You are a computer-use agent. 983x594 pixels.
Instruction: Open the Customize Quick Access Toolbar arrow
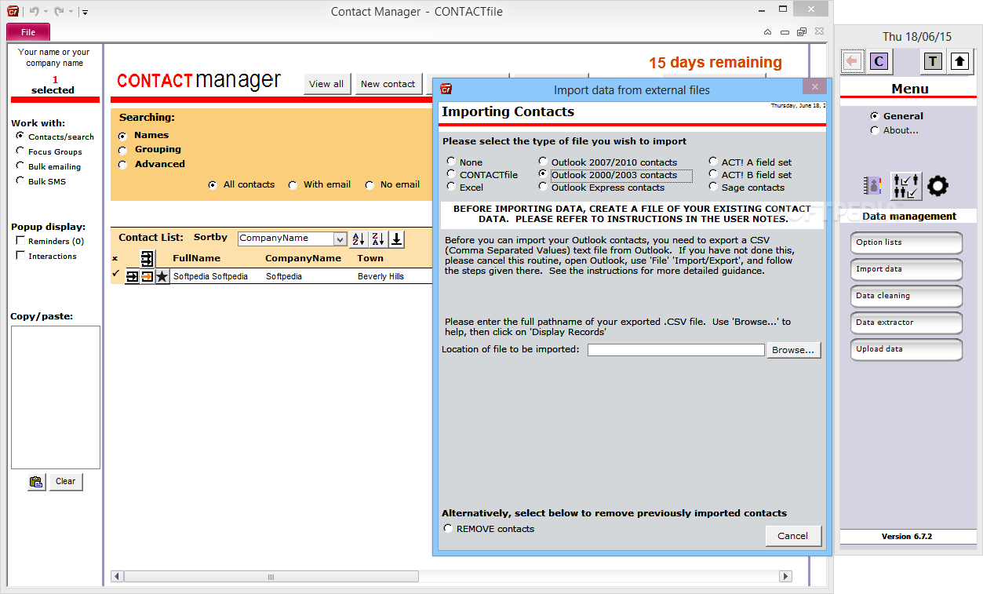pos(85,12)
